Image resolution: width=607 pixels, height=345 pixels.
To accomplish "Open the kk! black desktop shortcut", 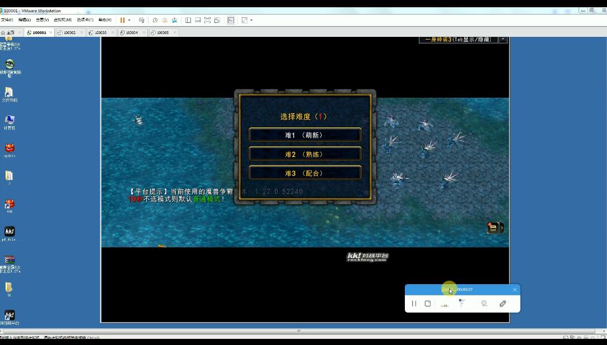I will pyautogui.click(x=9, y=234).
